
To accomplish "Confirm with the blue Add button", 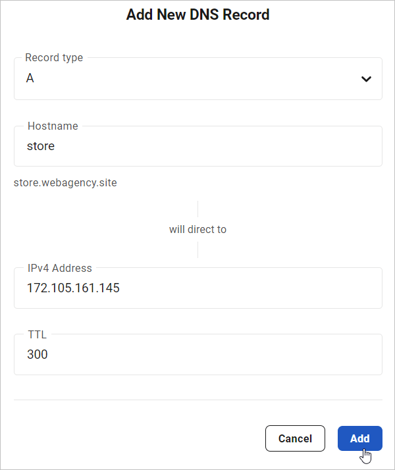I will coord(359,438).
